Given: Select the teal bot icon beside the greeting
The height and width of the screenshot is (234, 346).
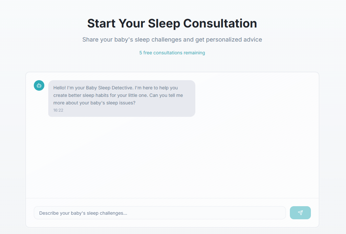Looking at the screenshot, I should (39, 85).
